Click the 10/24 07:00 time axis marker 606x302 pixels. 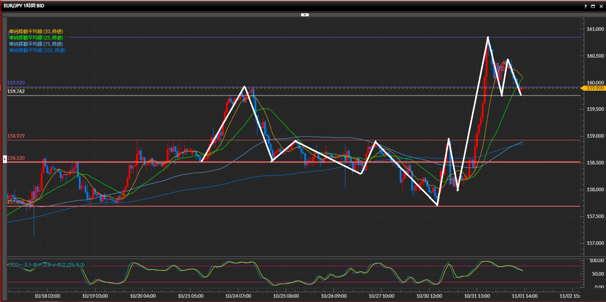coord(238,296)
